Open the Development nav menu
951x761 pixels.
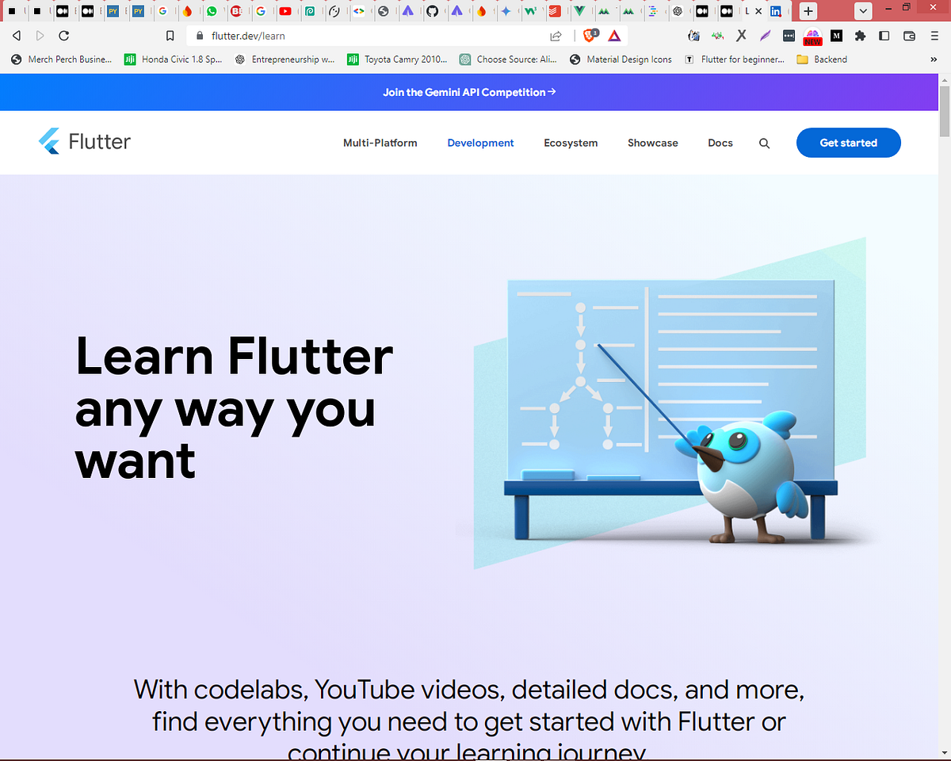tap(480, 143)
